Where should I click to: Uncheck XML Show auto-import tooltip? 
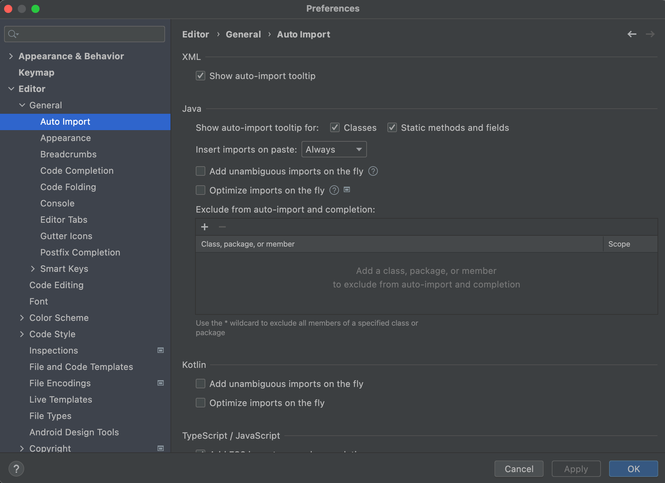click(201, 76)
